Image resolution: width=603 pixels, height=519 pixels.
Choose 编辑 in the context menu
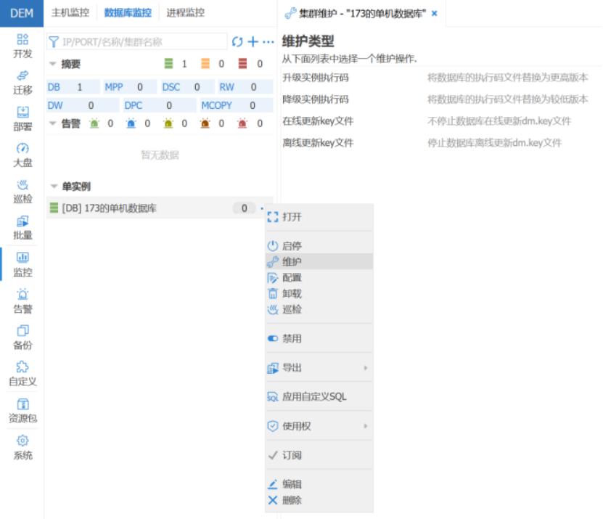319,484
